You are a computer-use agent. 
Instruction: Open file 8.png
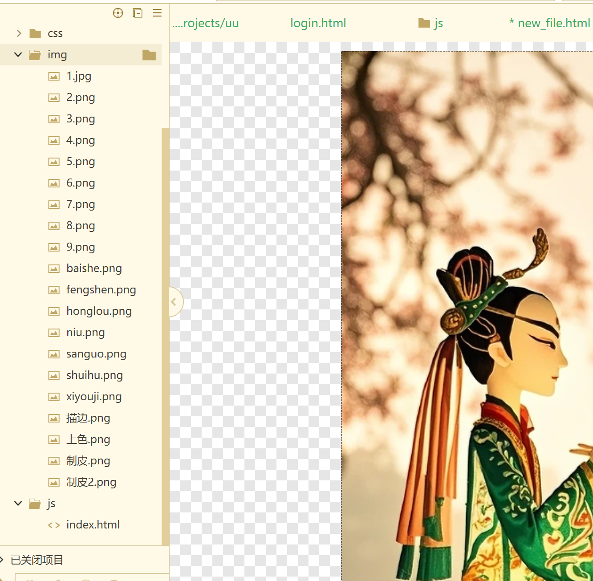[81, 226]
